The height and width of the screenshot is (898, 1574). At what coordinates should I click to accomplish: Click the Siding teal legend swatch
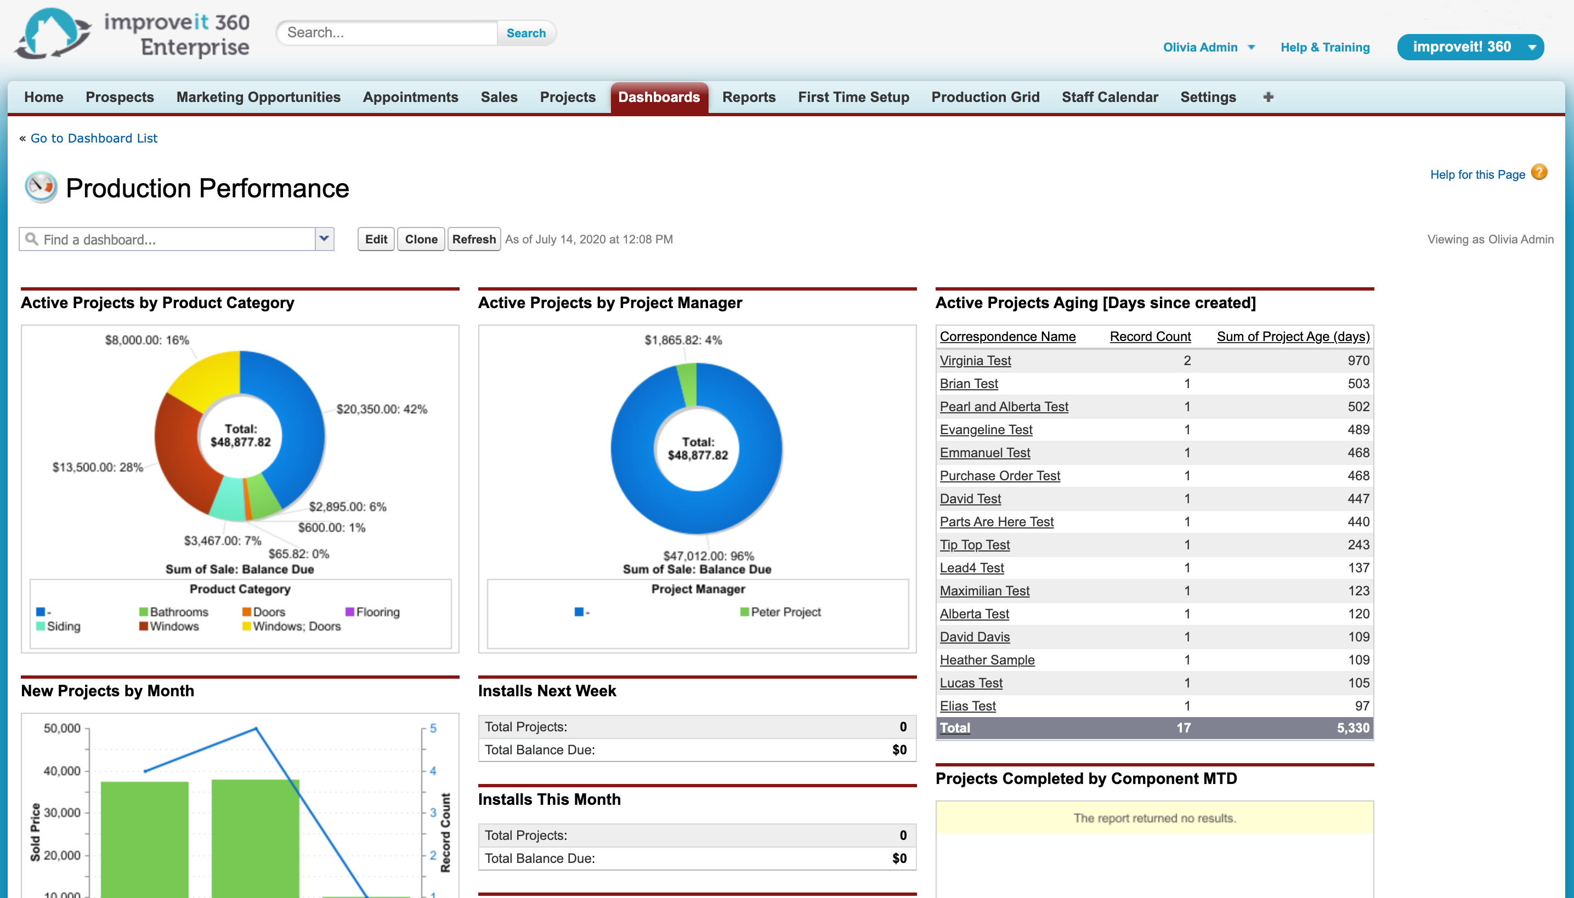pyautogui.click(x=40, y=626)
